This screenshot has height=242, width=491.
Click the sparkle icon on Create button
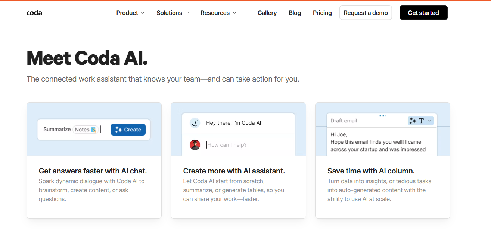coord(119,130)
